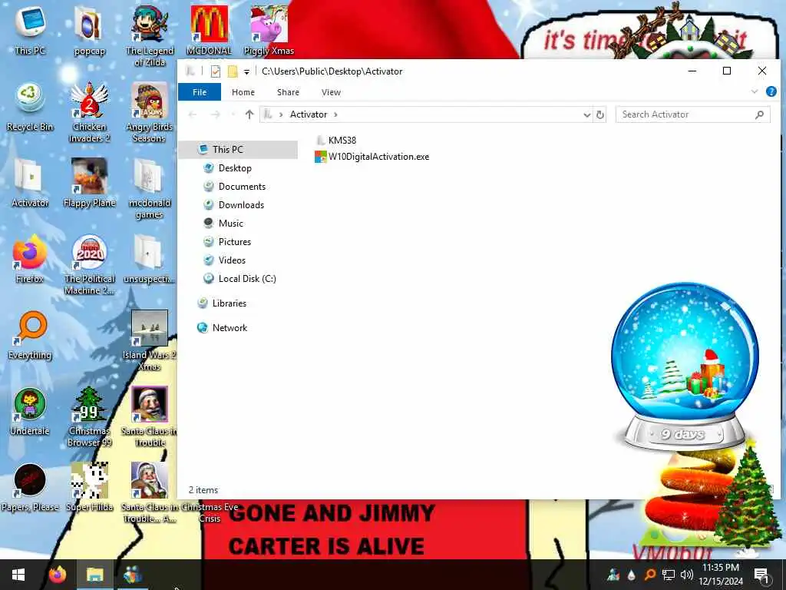Click File Explorer icon in taskbar
Viewport: 786px width, 590px height.
(94, 575)
